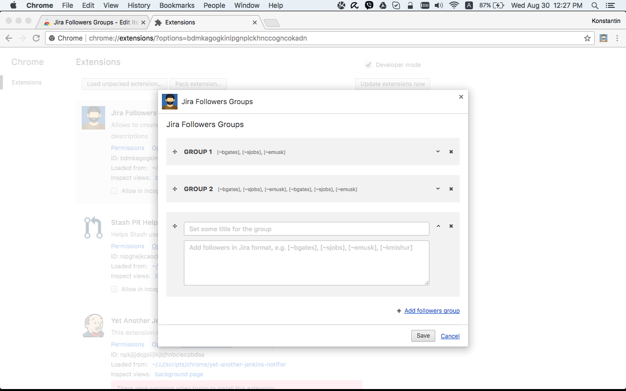
Task: Open the History menu
Action: pyautogui.click(x=139, y=5)
